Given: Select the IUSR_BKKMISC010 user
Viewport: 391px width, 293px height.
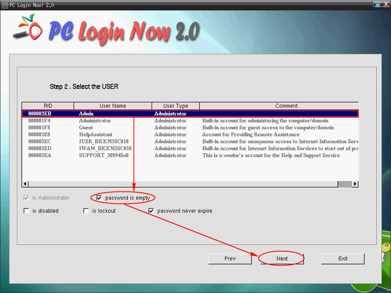Looking at the screenshot, I should (x=190, y=142).
